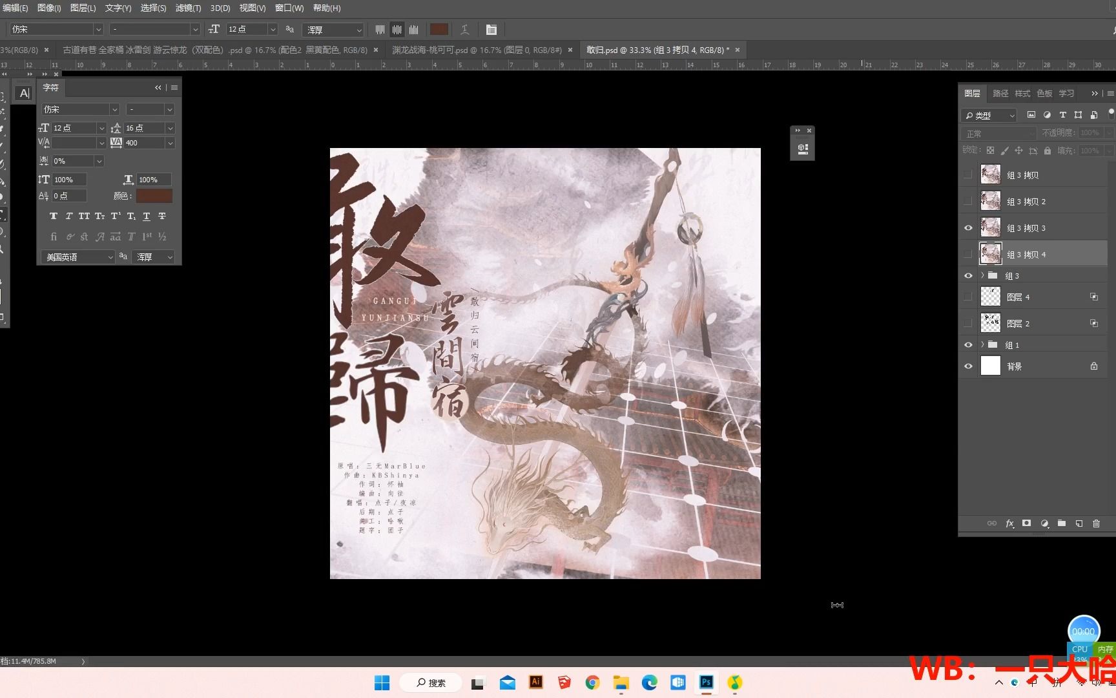This screenshot has width=1116, height=698.
Task: Hide the 背景 layer
Action: point(968,366)
